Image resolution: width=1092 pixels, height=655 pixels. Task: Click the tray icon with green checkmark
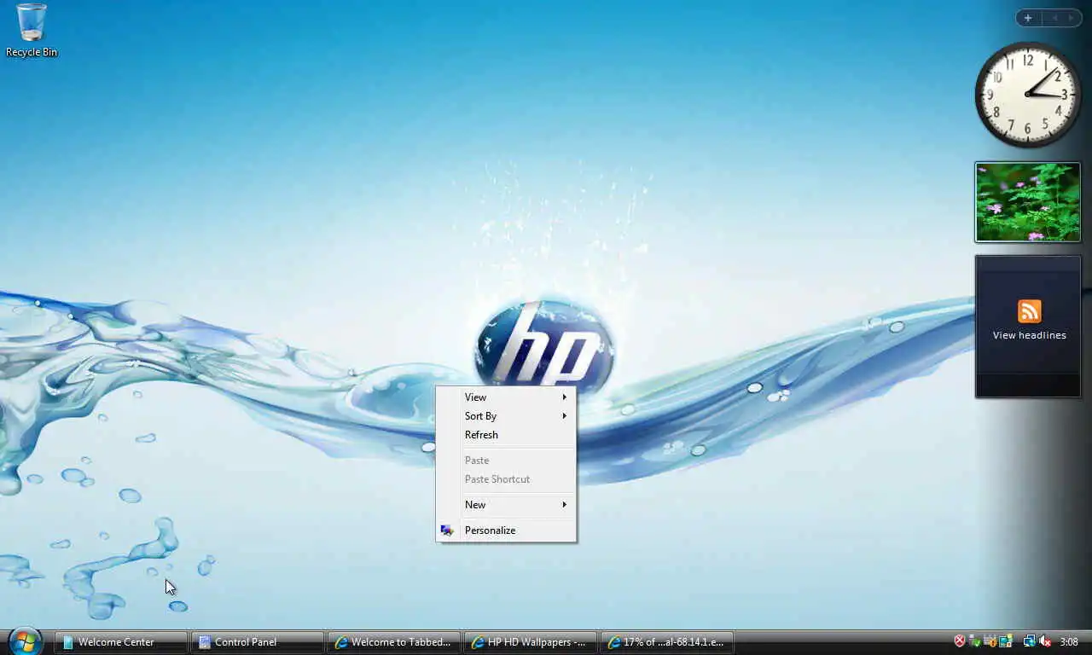click(x=974, y=642)
